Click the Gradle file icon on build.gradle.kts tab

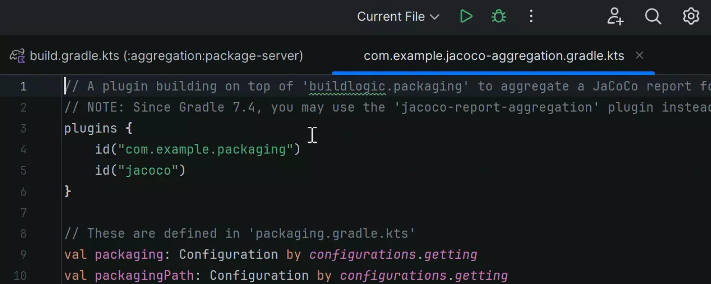click(18, 56)
